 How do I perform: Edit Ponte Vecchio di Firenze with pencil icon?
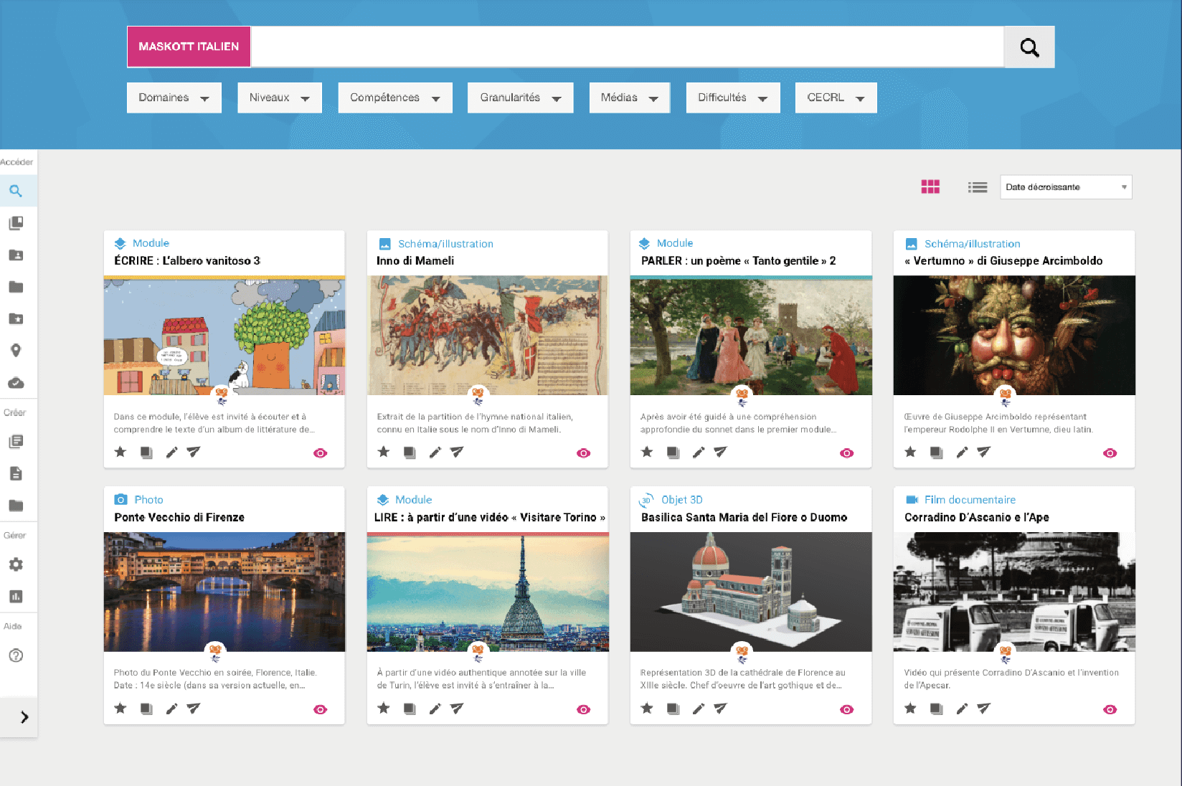click(171, 709)
